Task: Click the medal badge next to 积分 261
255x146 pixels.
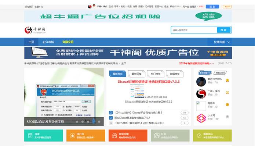Action: pyautogui.click(x=227, y=104)
